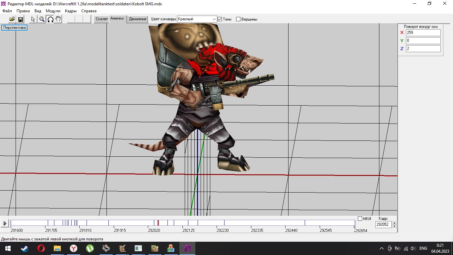Click the purple MDL editor taskbar icon

click(x=187, y=248)
